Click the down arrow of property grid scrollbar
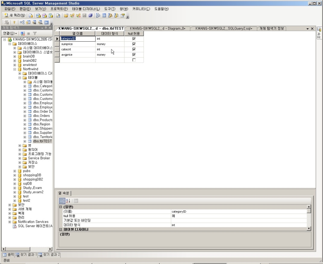 click(309, 228)
